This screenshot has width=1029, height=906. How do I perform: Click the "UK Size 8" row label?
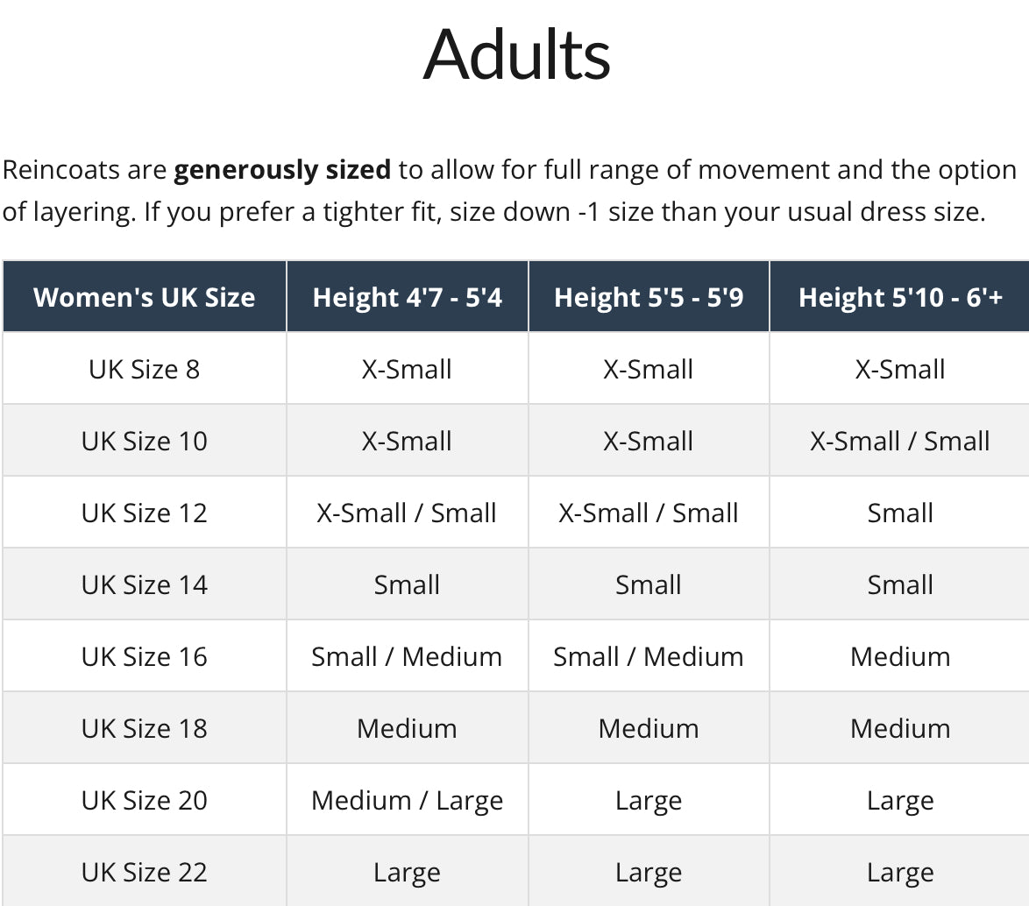(x=145, y=369)
